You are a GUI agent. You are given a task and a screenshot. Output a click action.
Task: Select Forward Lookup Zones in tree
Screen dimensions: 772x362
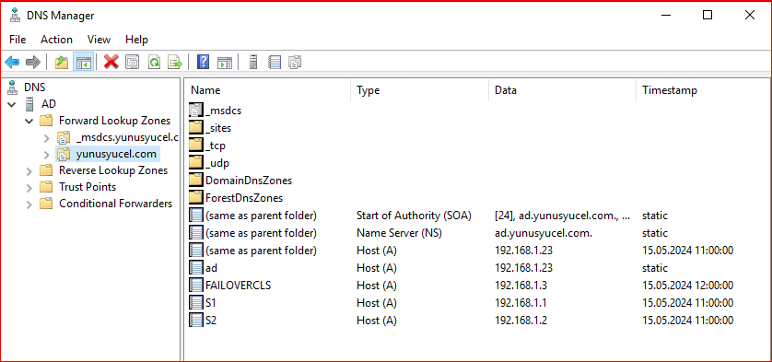(115, 121)
